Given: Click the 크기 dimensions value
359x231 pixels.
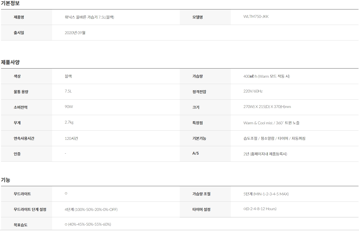Looking at the screenshot, I should click(x=267, y=107).
